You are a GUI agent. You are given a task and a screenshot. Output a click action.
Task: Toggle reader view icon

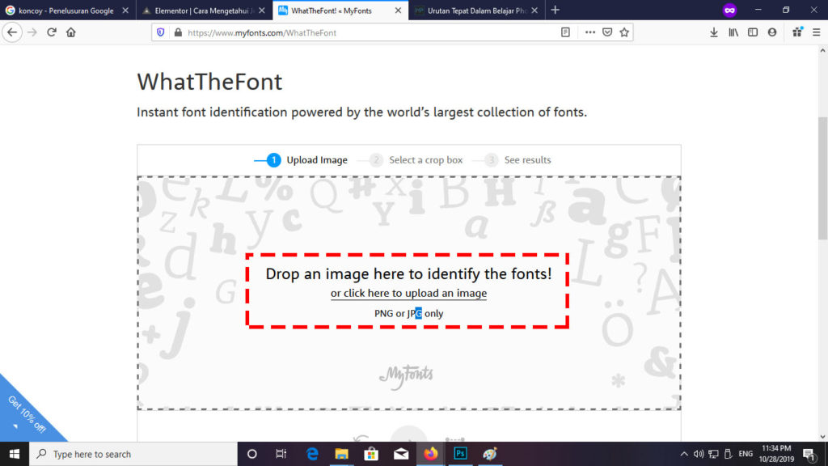[565, 32]
